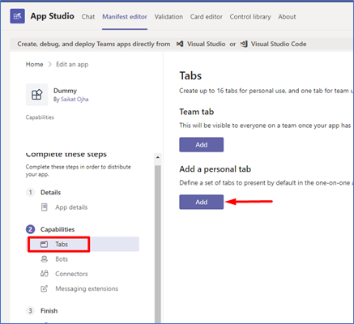Click the scroll up arrow in sidebar
The height and width of the screenshot is (324, 354).
[158, 157]
